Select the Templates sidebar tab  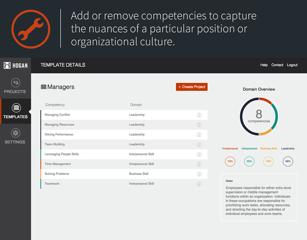(15, 111)
